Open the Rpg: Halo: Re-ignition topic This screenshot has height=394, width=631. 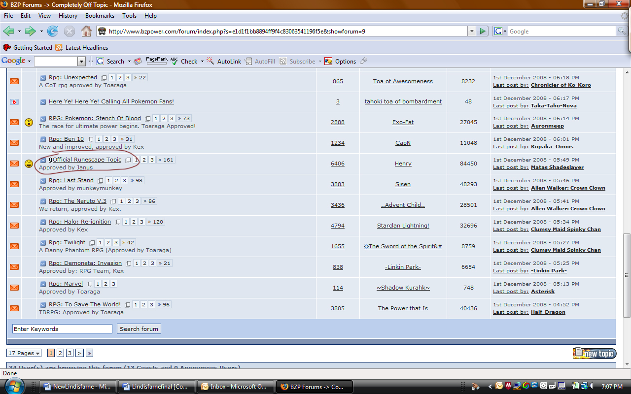point(80,222)
